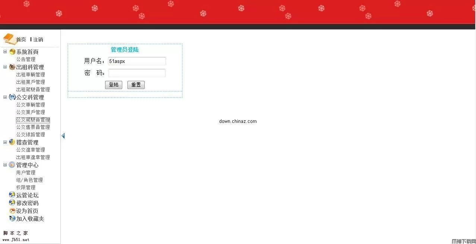
Task: Click the 公交科管理 icon
Action: (12, 97)
